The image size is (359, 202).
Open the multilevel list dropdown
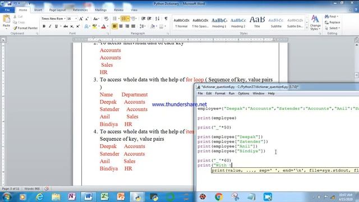[x=136, y=19]
